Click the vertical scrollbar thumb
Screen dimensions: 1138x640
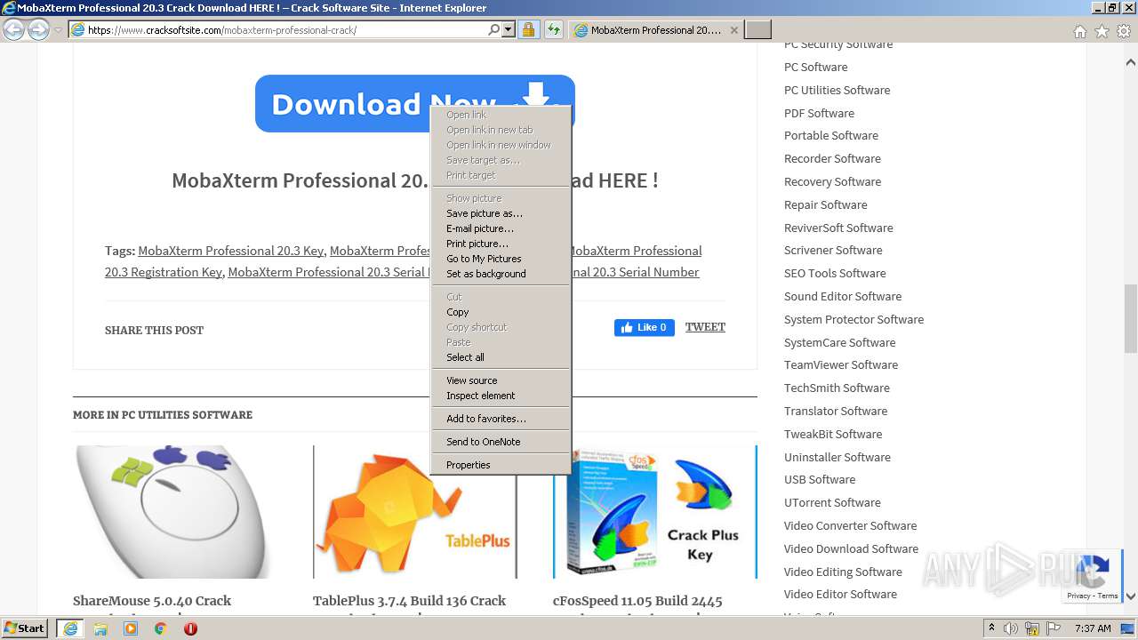(x=1130, y=318)
